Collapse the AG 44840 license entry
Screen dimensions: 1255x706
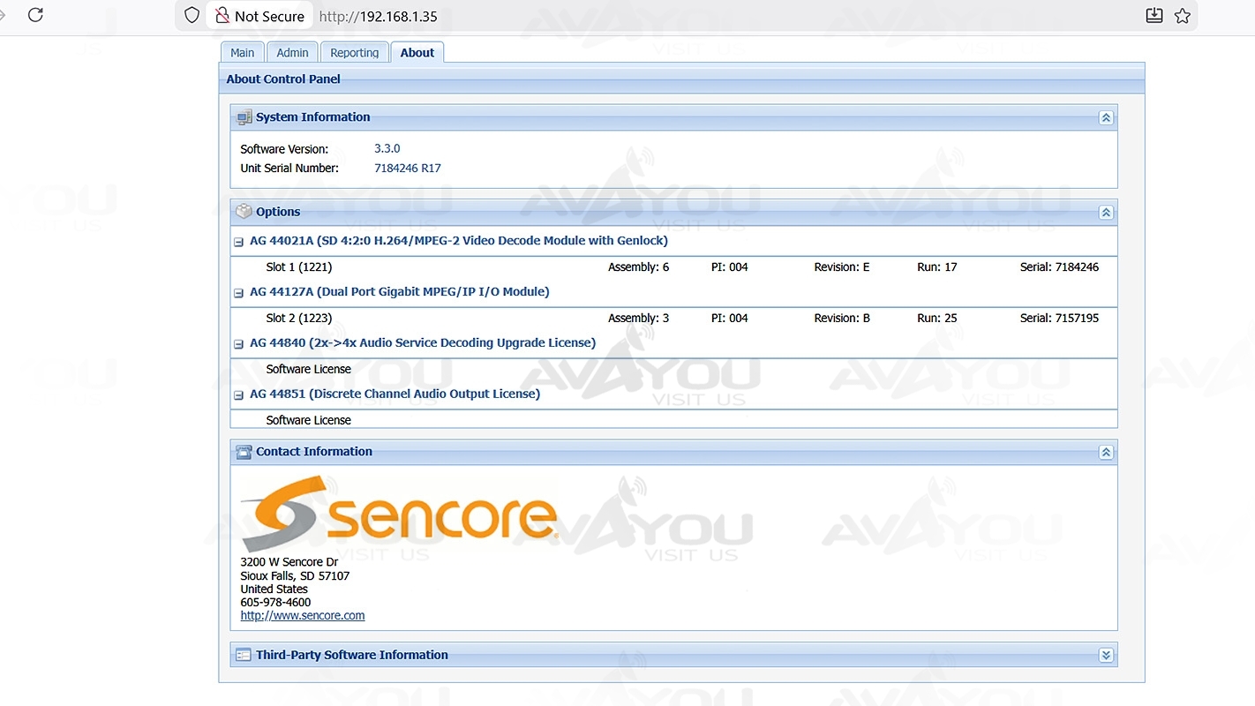tap(238, 344)
